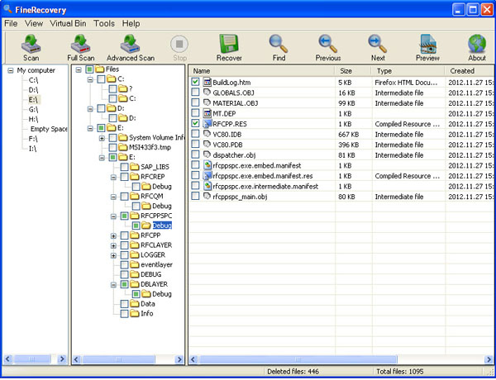
Task: Start a Full Scan
Action: coord(80,47)
